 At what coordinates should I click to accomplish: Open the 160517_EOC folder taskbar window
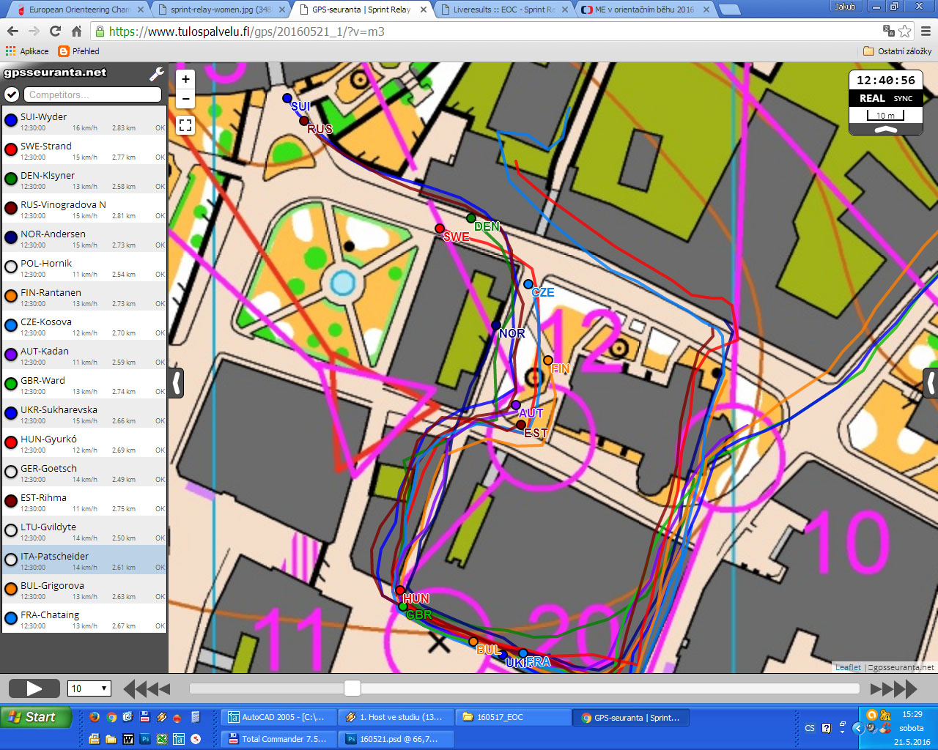click(513, 718)
